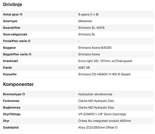Select the Shimano CS-HG400 cassette value
Image resolution: width=155 pixels, height=134 pixels.
coord(104,74)
